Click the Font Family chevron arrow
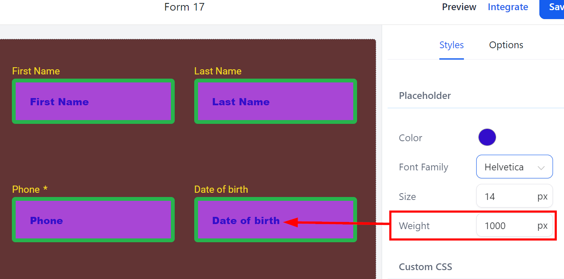Image resolution: width=564 pixels, height=279 pixels. pyautogui.click(x=541, y=168)
